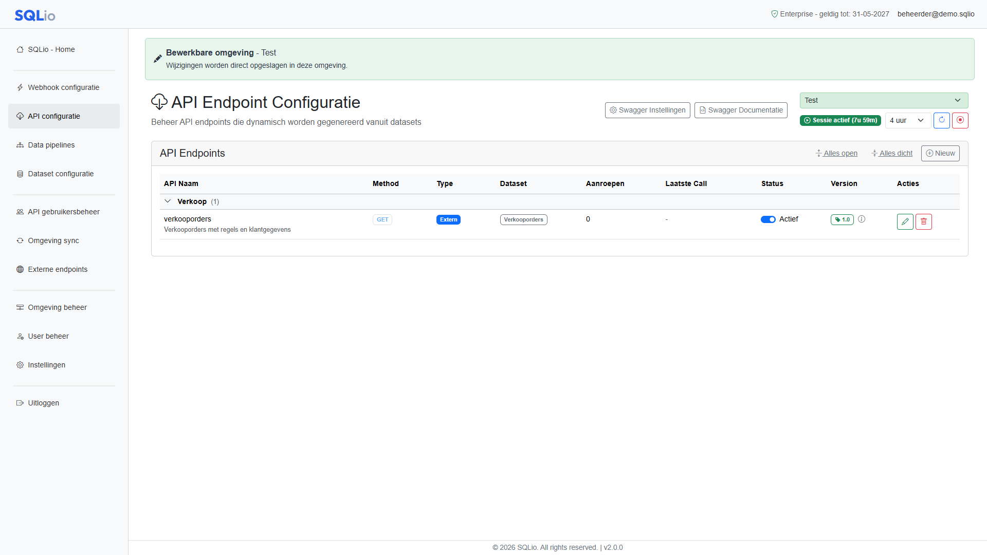The height and width of the screenshot is (555, 987).
Task: Click the Dataset configuratie database icon
Action: click(20, 174)
